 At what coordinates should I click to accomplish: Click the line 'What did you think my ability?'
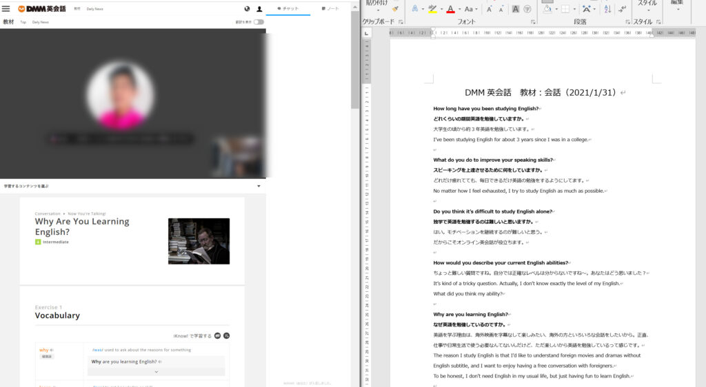coord(467,293)
